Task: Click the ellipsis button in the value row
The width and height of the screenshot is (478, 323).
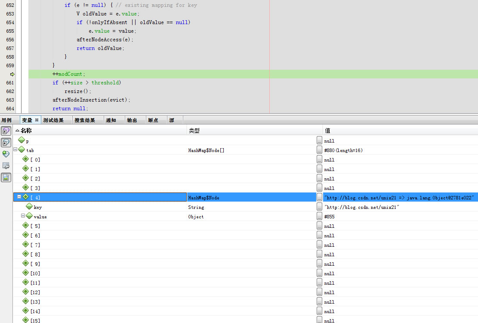Action: (x=320, y=216)
